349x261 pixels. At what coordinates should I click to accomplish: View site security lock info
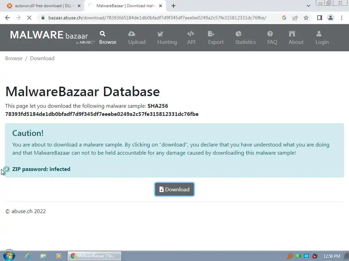[x=43, y=18]
